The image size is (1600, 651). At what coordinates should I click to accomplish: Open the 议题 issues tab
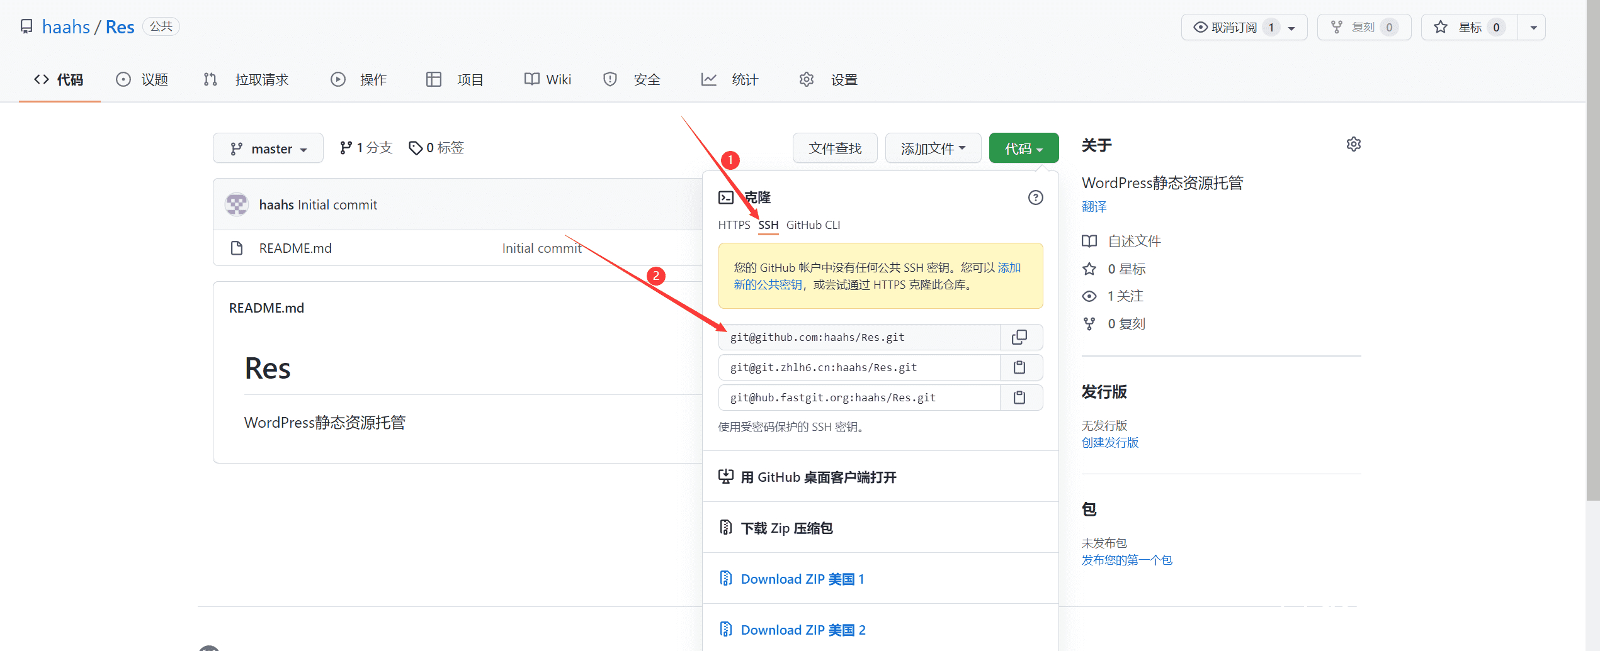tap(142, 80)
